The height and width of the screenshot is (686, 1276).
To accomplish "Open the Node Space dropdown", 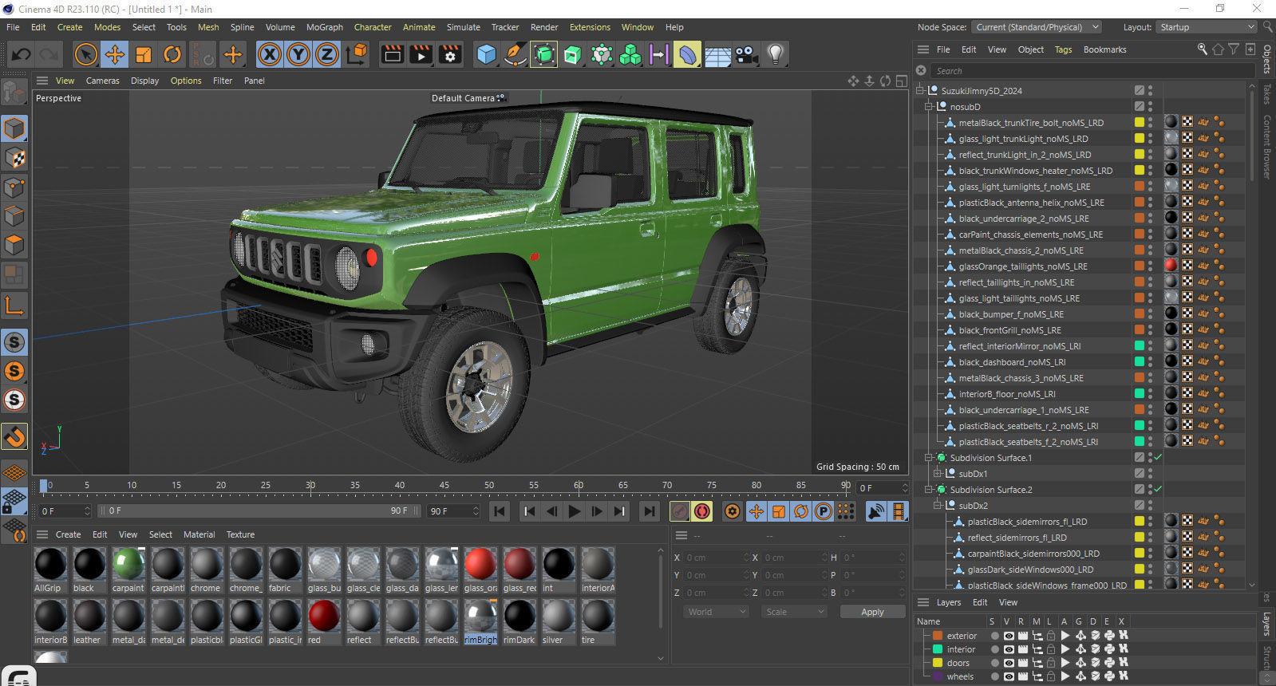I will pyautogui.click(x=1037, y=27).
